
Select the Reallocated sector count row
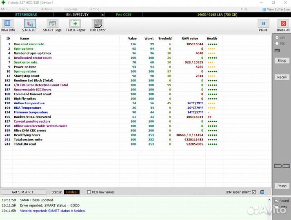[x=33, y=58]
